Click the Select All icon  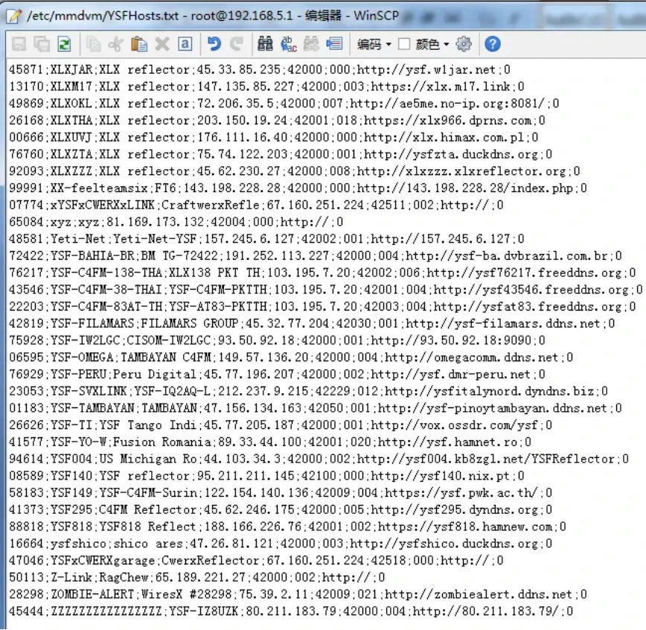tap(185, 44)
